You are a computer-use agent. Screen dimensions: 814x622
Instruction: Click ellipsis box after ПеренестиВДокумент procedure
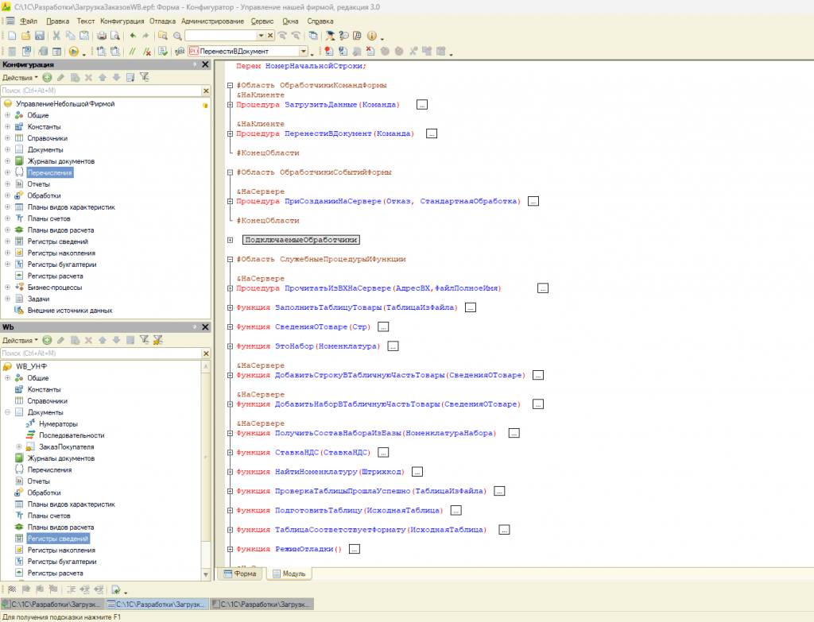point(432,133)
